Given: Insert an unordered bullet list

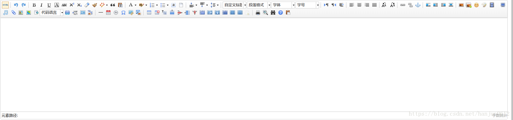Looking at the screenshot, I should (x=163, y=5).
